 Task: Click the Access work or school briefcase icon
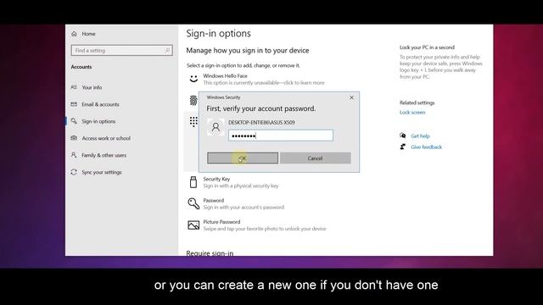pos(74,138)
